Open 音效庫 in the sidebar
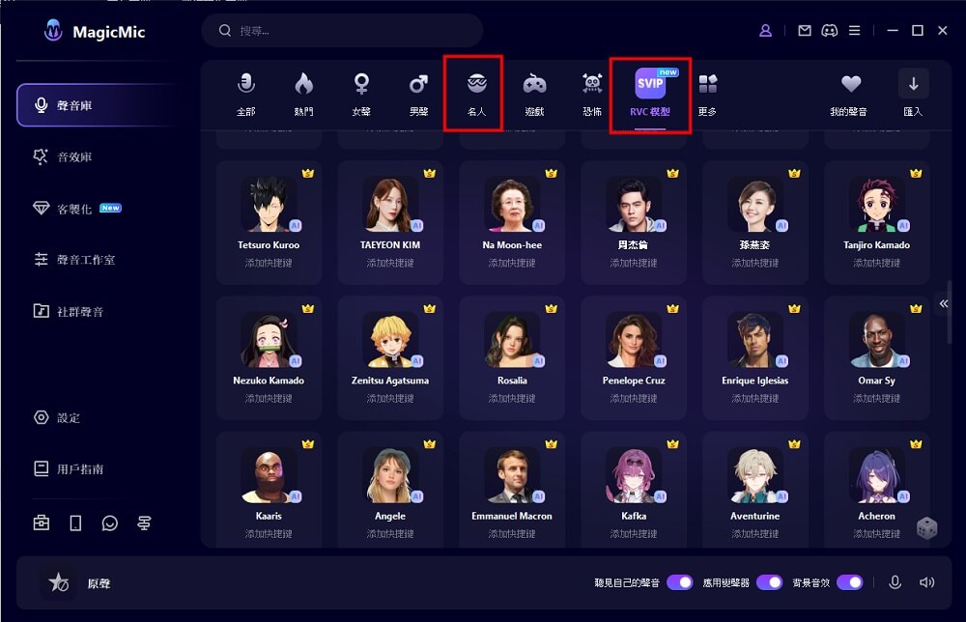The height and width of the screenshot is (622, 966). click(74, 156)
